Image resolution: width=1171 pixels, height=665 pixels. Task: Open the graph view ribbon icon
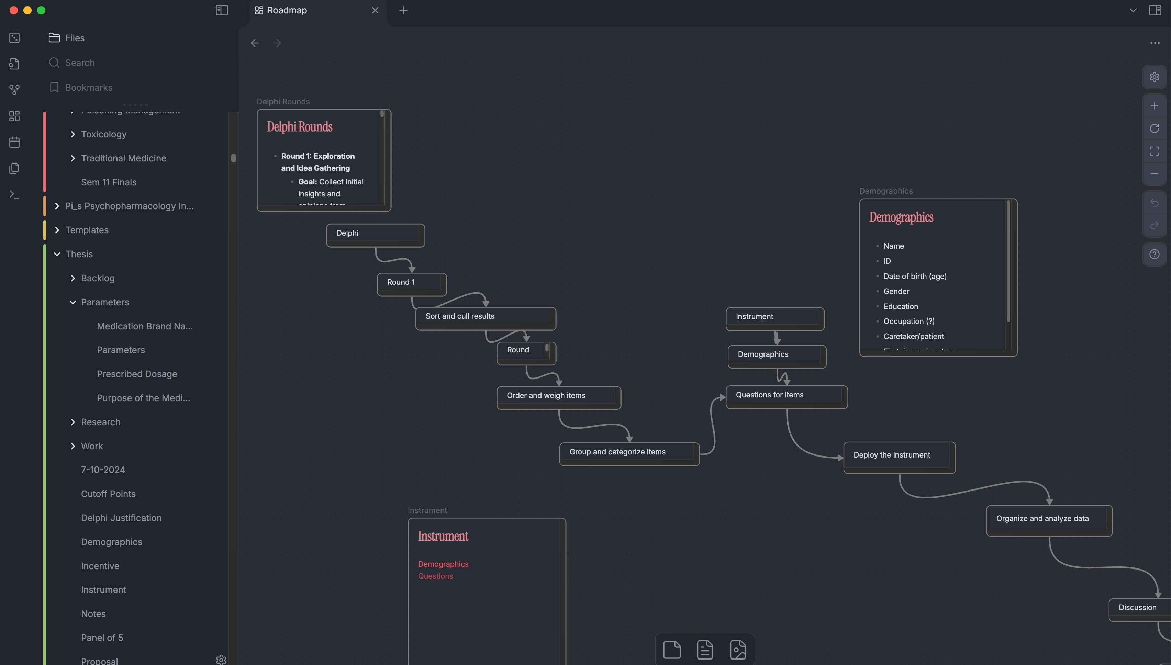click(x=14, y=90)
